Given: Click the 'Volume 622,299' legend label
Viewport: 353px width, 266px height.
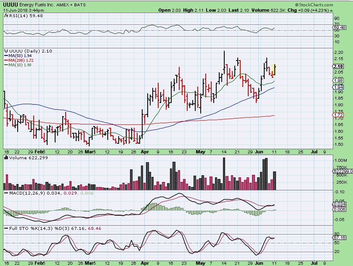Looking at the screenshot, I should (x=28, y=158).
